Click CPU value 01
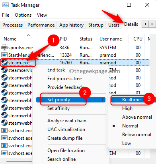Image resolution: width=156 pixels, height=164 pixels. tap(138, 93)
